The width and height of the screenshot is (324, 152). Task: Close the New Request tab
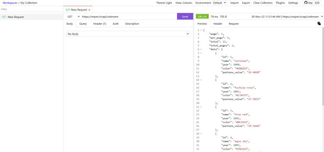coord(89,10)
